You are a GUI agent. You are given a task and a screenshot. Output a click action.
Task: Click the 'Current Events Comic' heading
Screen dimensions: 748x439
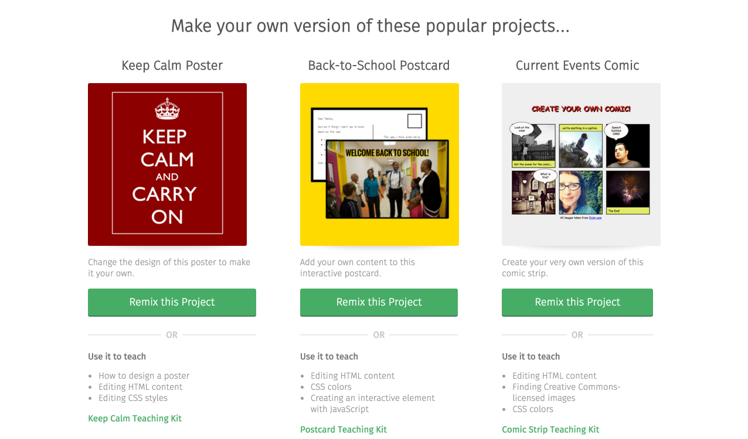tap(577, 66)
